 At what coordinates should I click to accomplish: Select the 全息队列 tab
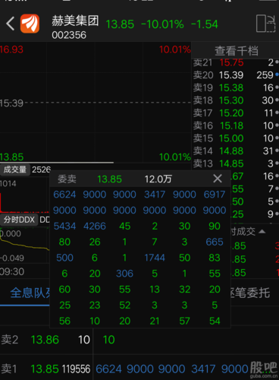30,293
